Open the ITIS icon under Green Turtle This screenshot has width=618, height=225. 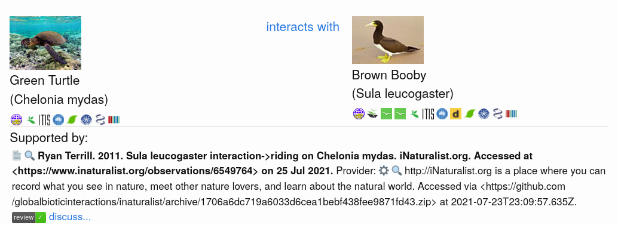(45, 119)
